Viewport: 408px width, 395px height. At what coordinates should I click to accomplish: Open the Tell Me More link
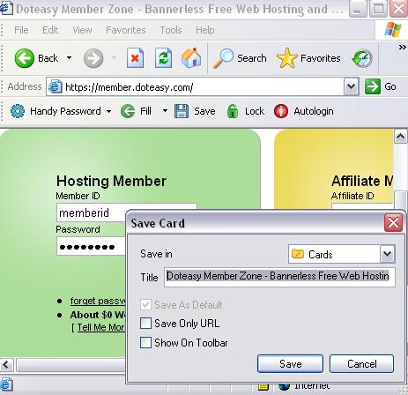101,327
